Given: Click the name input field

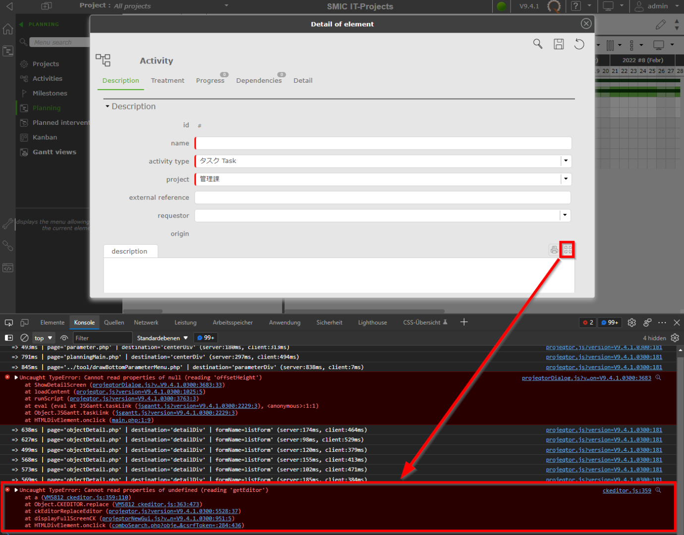Looking at the screenshot, I should (x=383, y=143).
